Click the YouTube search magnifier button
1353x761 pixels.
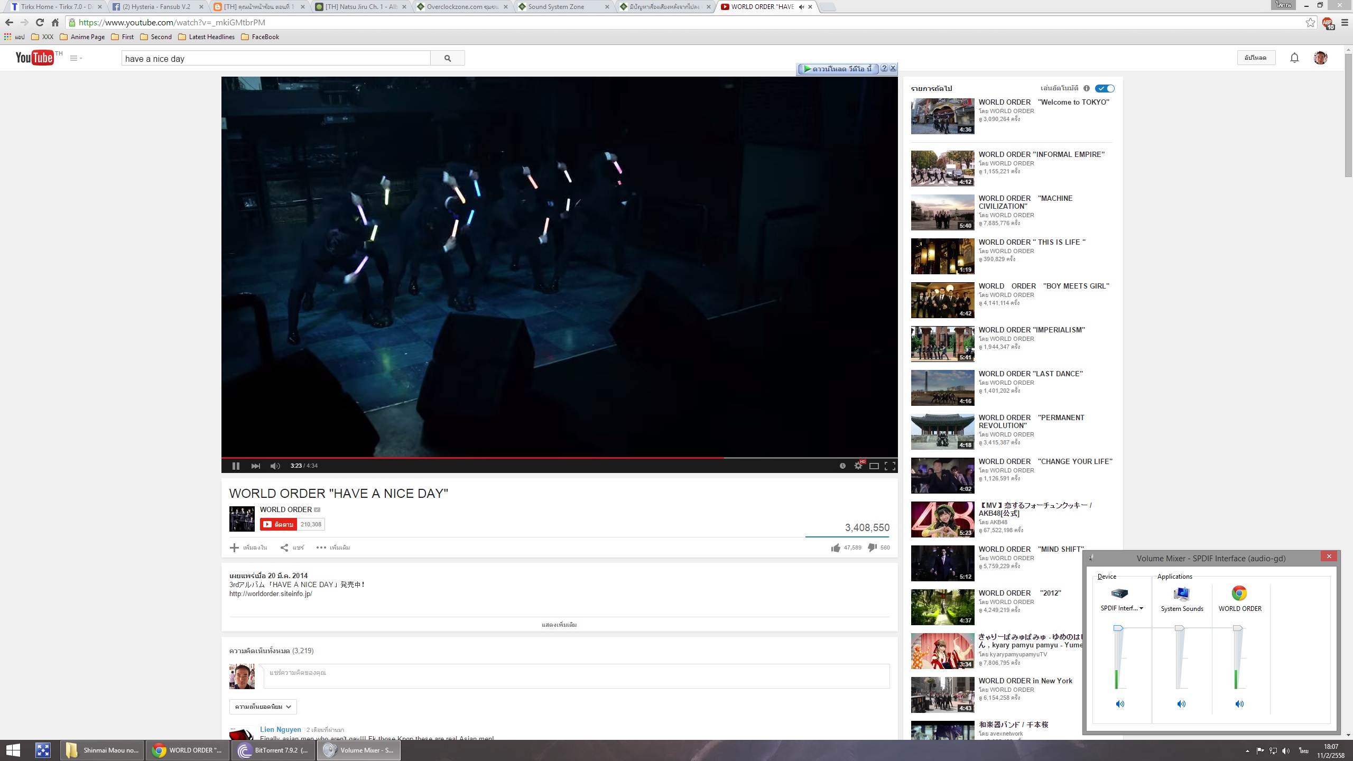(448, 58)
